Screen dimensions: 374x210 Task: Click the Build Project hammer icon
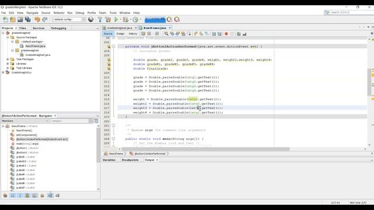[x=100, y=19]
